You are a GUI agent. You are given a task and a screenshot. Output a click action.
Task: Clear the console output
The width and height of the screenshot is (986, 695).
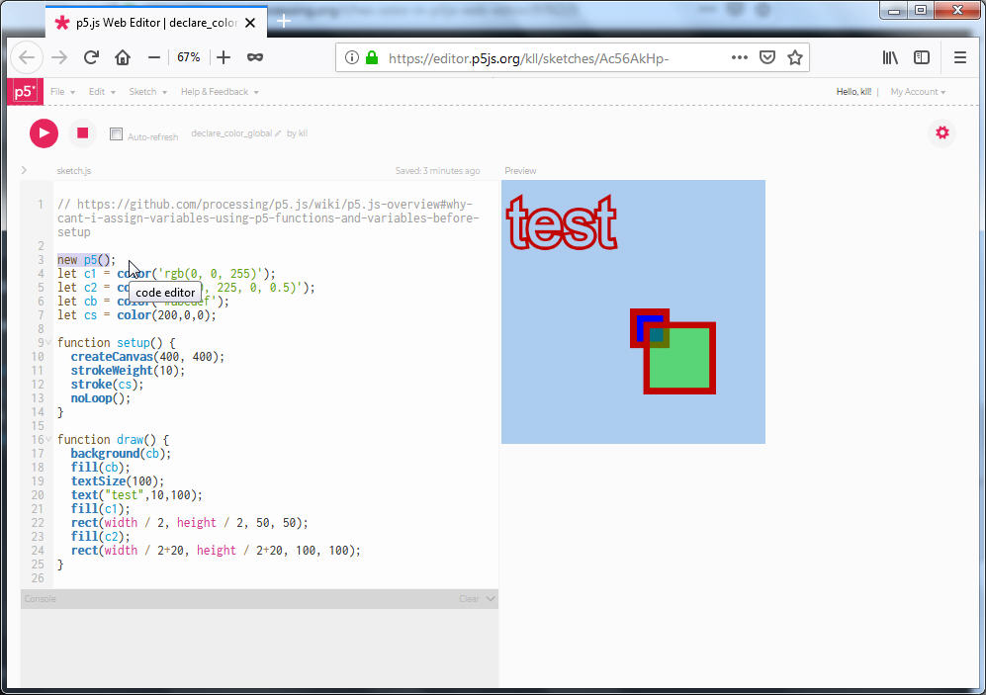coord(469,599)
